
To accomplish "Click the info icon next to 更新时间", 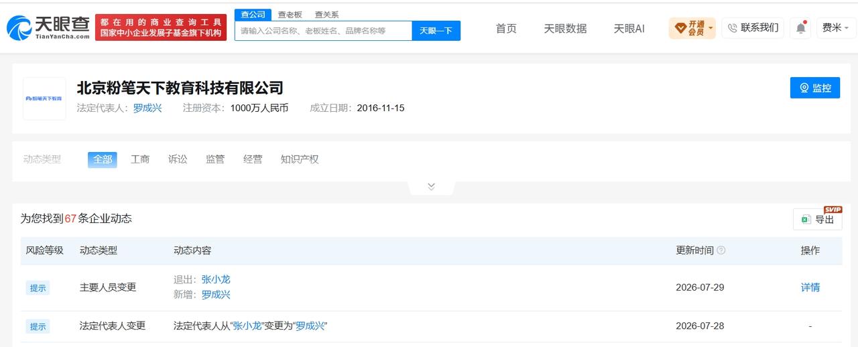I will click(721, 250).
